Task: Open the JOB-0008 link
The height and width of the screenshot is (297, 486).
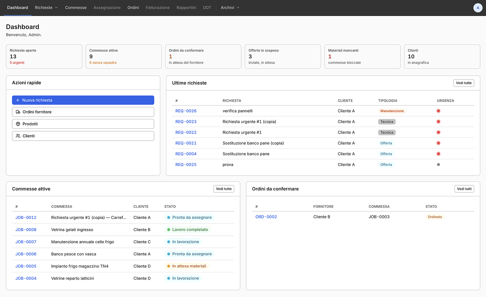Action: pyautogui.click(x=26, y=230)
